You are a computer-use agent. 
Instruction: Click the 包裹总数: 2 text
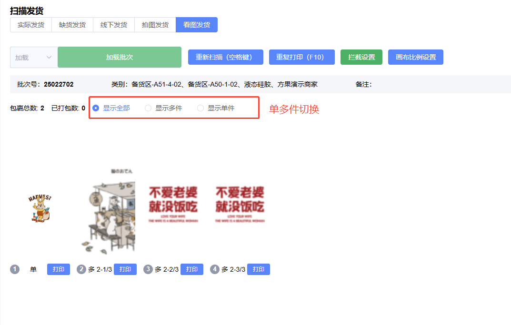[27, 108]
